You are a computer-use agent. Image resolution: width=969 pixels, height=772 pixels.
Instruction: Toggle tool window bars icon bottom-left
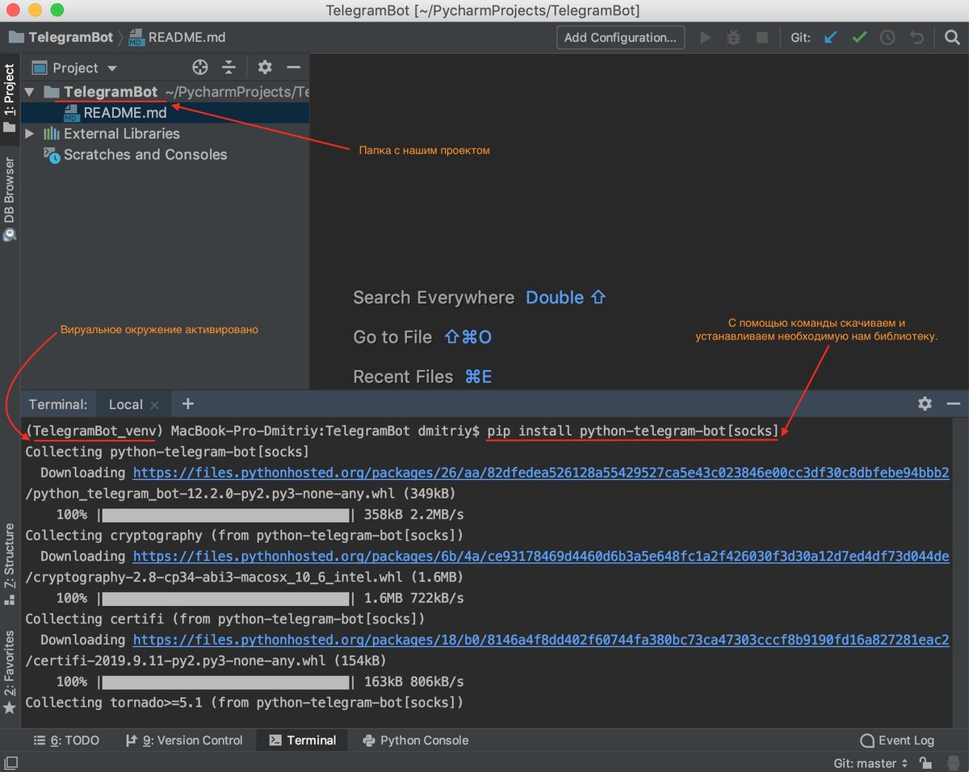(10, 762)
